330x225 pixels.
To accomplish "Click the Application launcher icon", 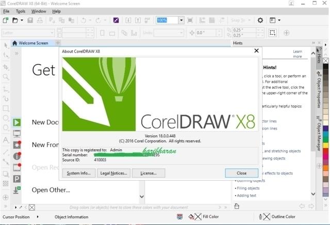I will coord(273,20).
